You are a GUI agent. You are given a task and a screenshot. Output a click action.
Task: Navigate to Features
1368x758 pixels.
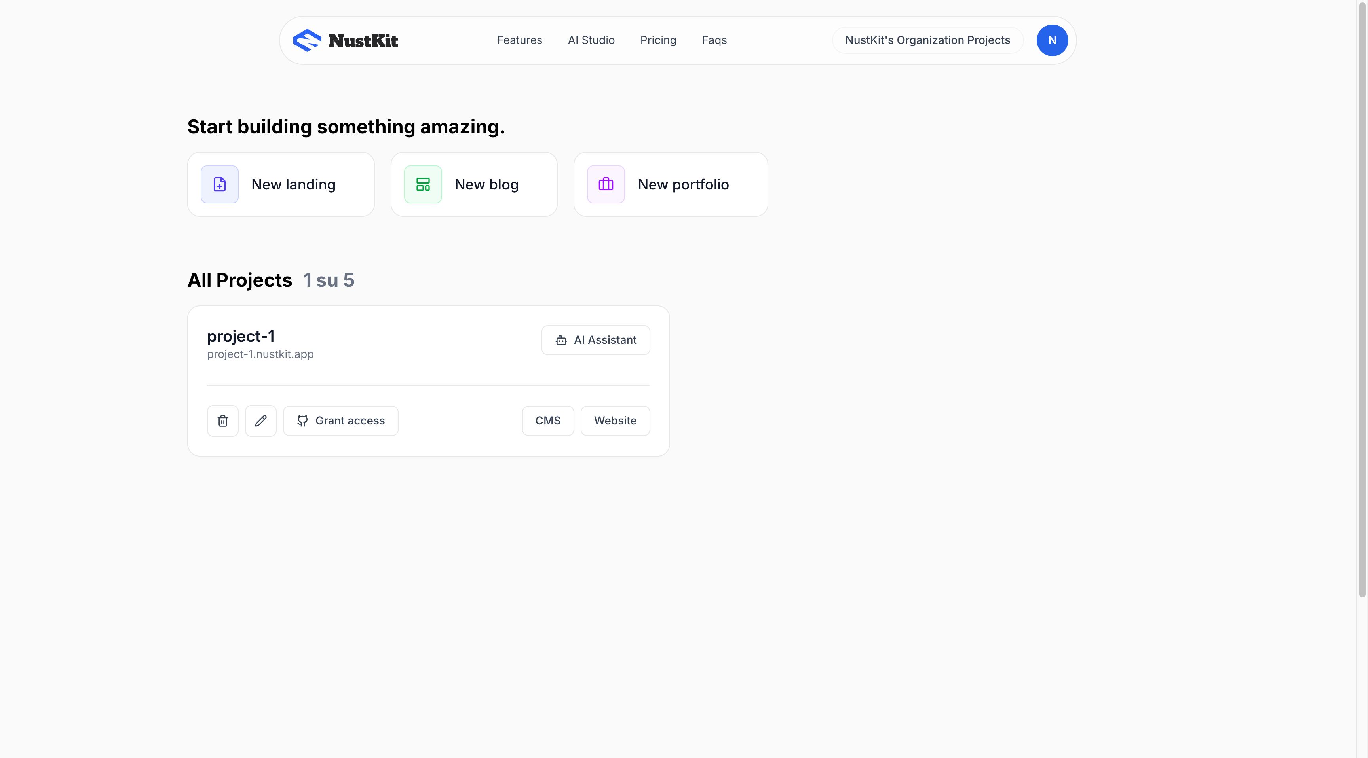click(x=519, y=40)
